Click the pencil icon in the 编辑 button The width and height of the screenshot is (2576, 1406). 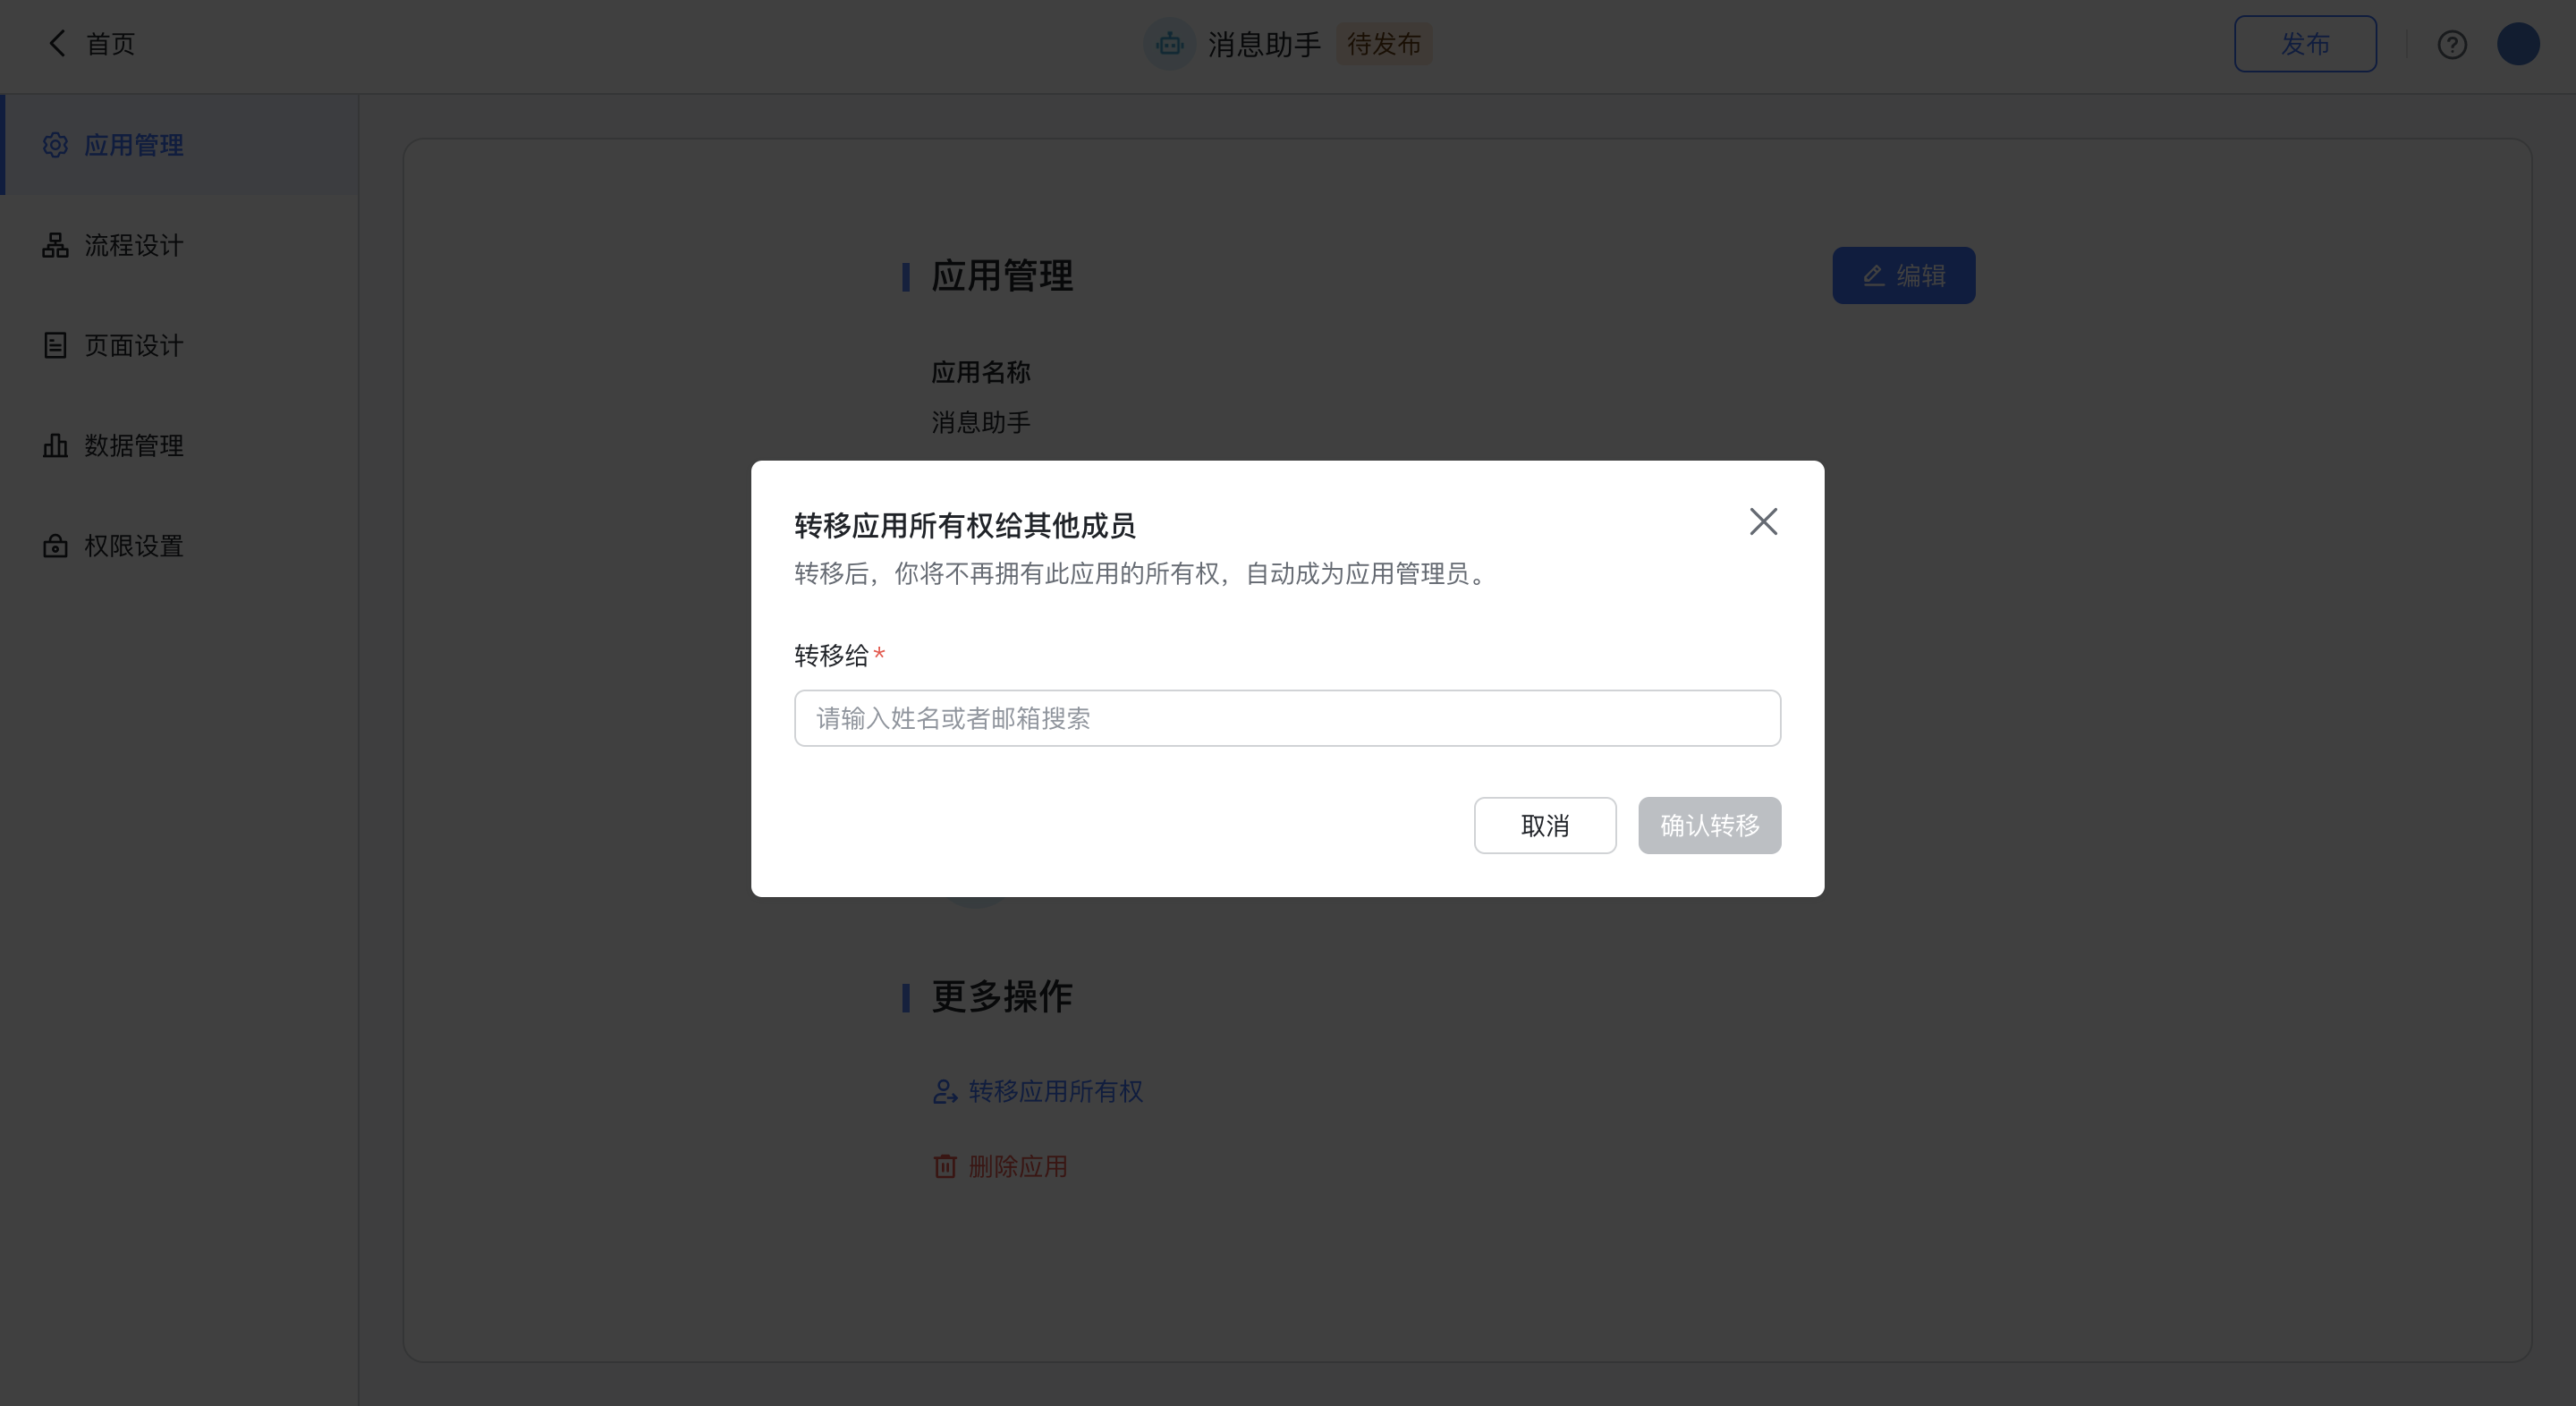pos(1873,275)
